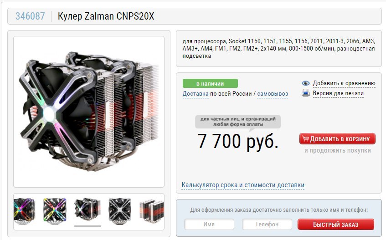Open the Доставка link

click(x=196, y=94)
